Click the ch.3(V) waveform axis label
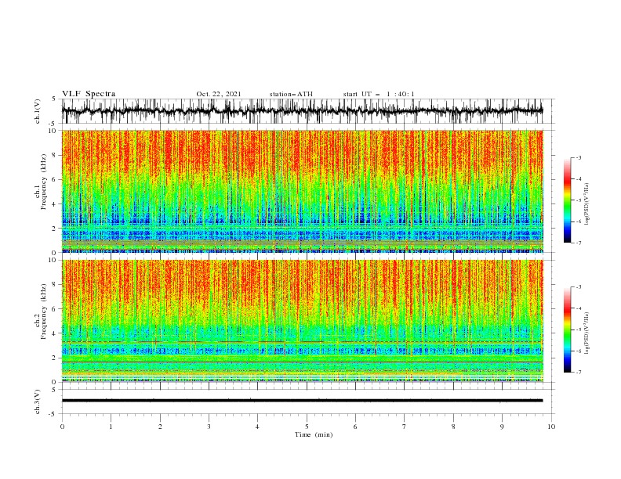Image resolution: width=621 pixels, height=479 pixels. tap(38, 402)
